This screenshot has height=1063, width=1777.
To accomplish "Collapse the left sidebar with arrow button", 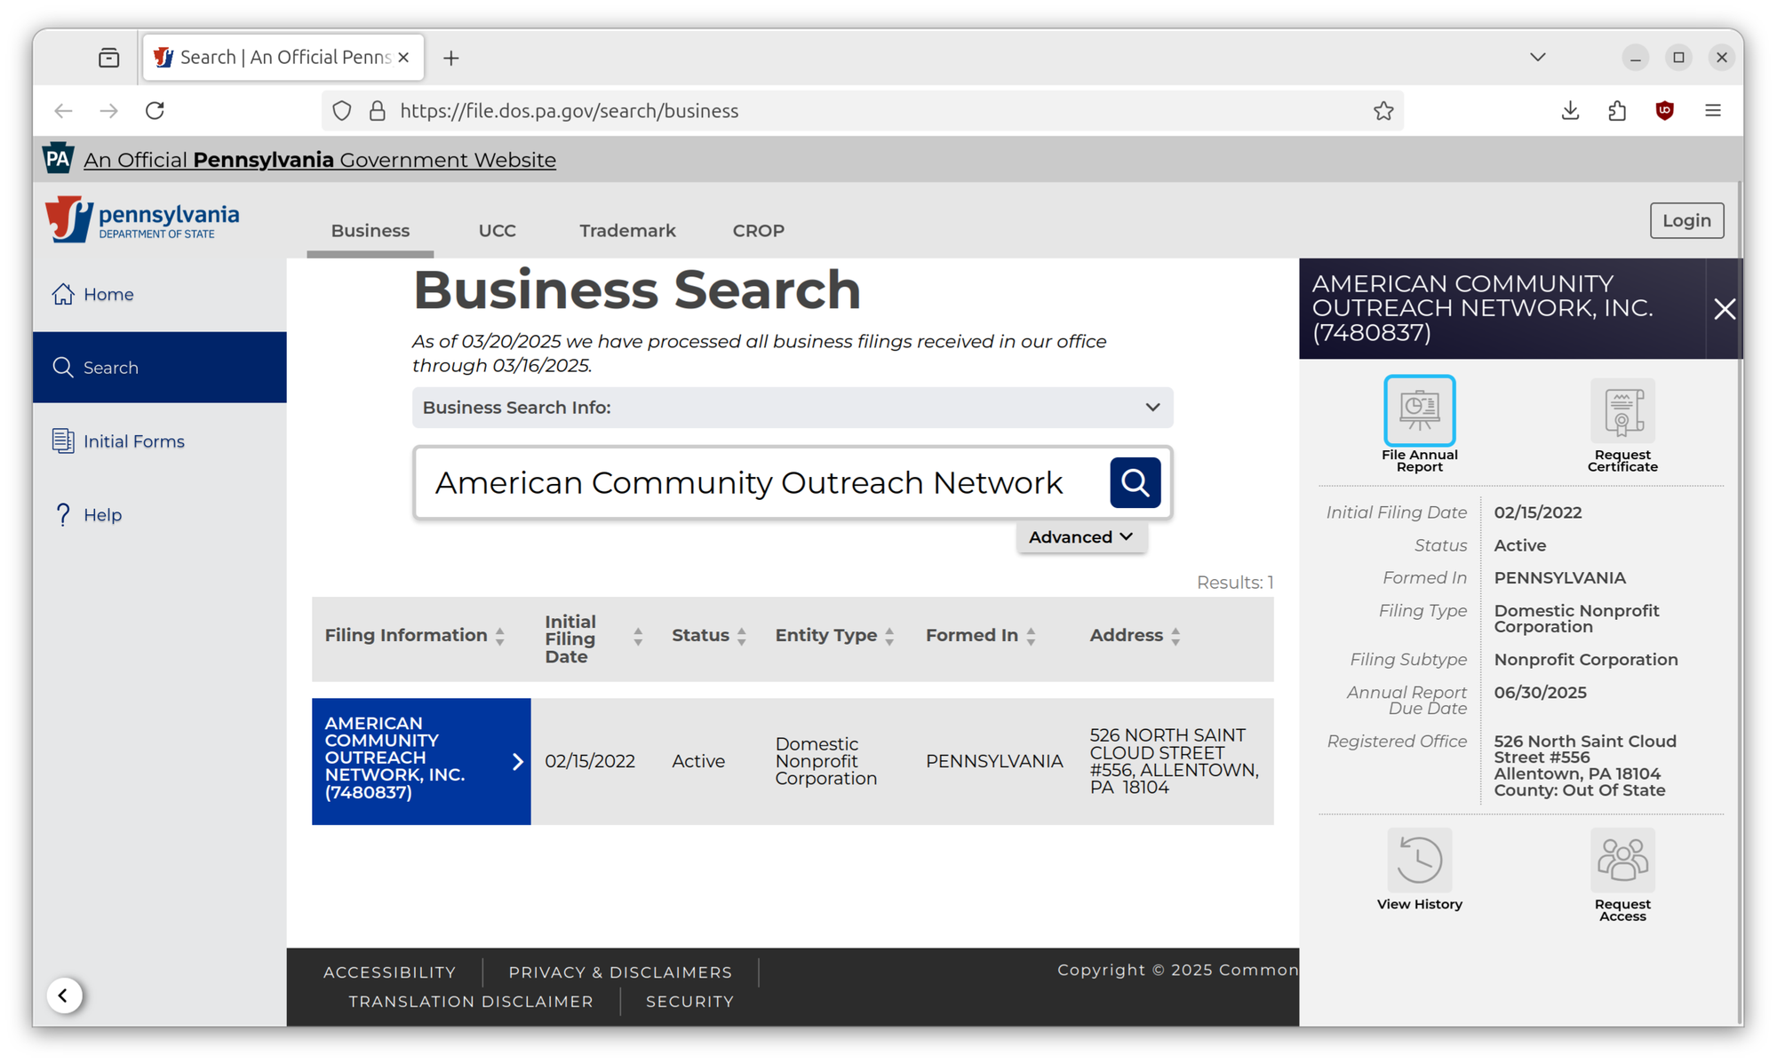I will 64,996.
